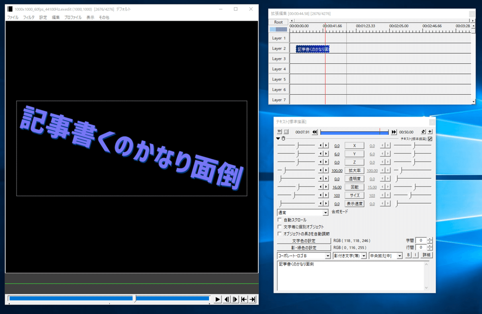Step forward one frame in the main window
This screenshot has width=482, height=314.
click(x=235, y=299)
